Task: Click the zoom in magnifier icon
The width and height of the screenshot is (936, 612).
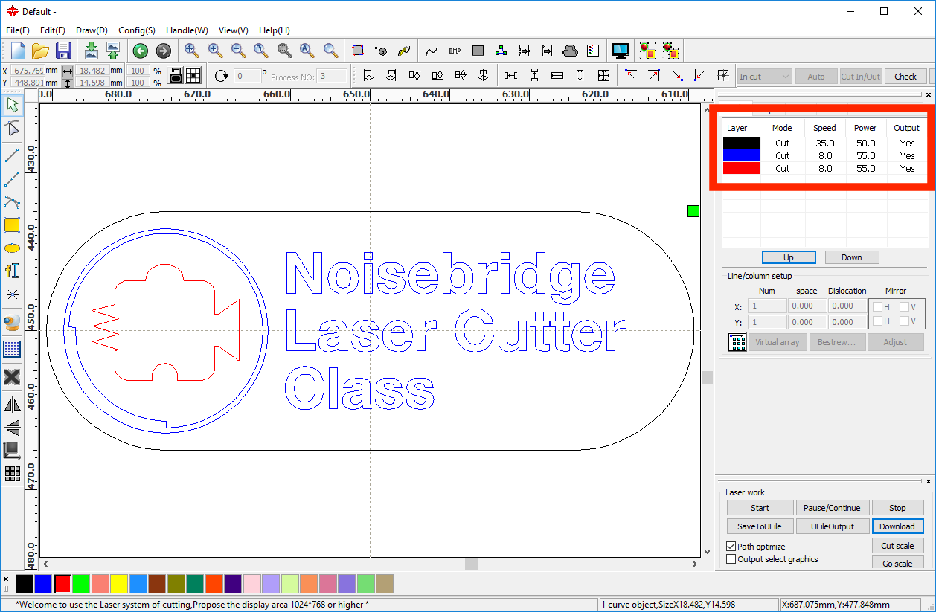Action: click(x=215, y=51)
